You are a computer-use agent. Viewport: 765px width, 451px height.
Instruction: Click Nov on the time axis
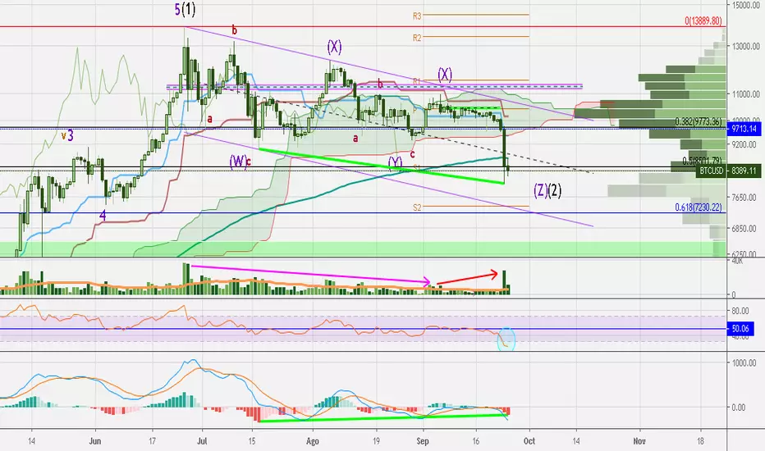pos(639,441)
